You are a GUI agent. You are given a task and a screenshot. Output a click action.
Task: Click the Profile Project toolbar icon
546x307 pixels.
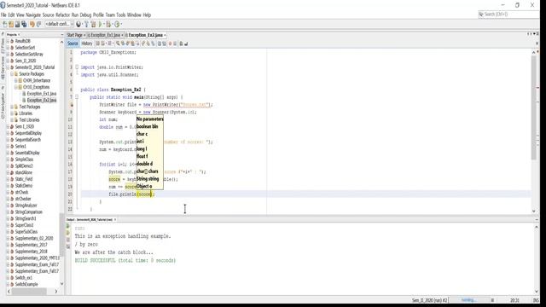point(117,24)
